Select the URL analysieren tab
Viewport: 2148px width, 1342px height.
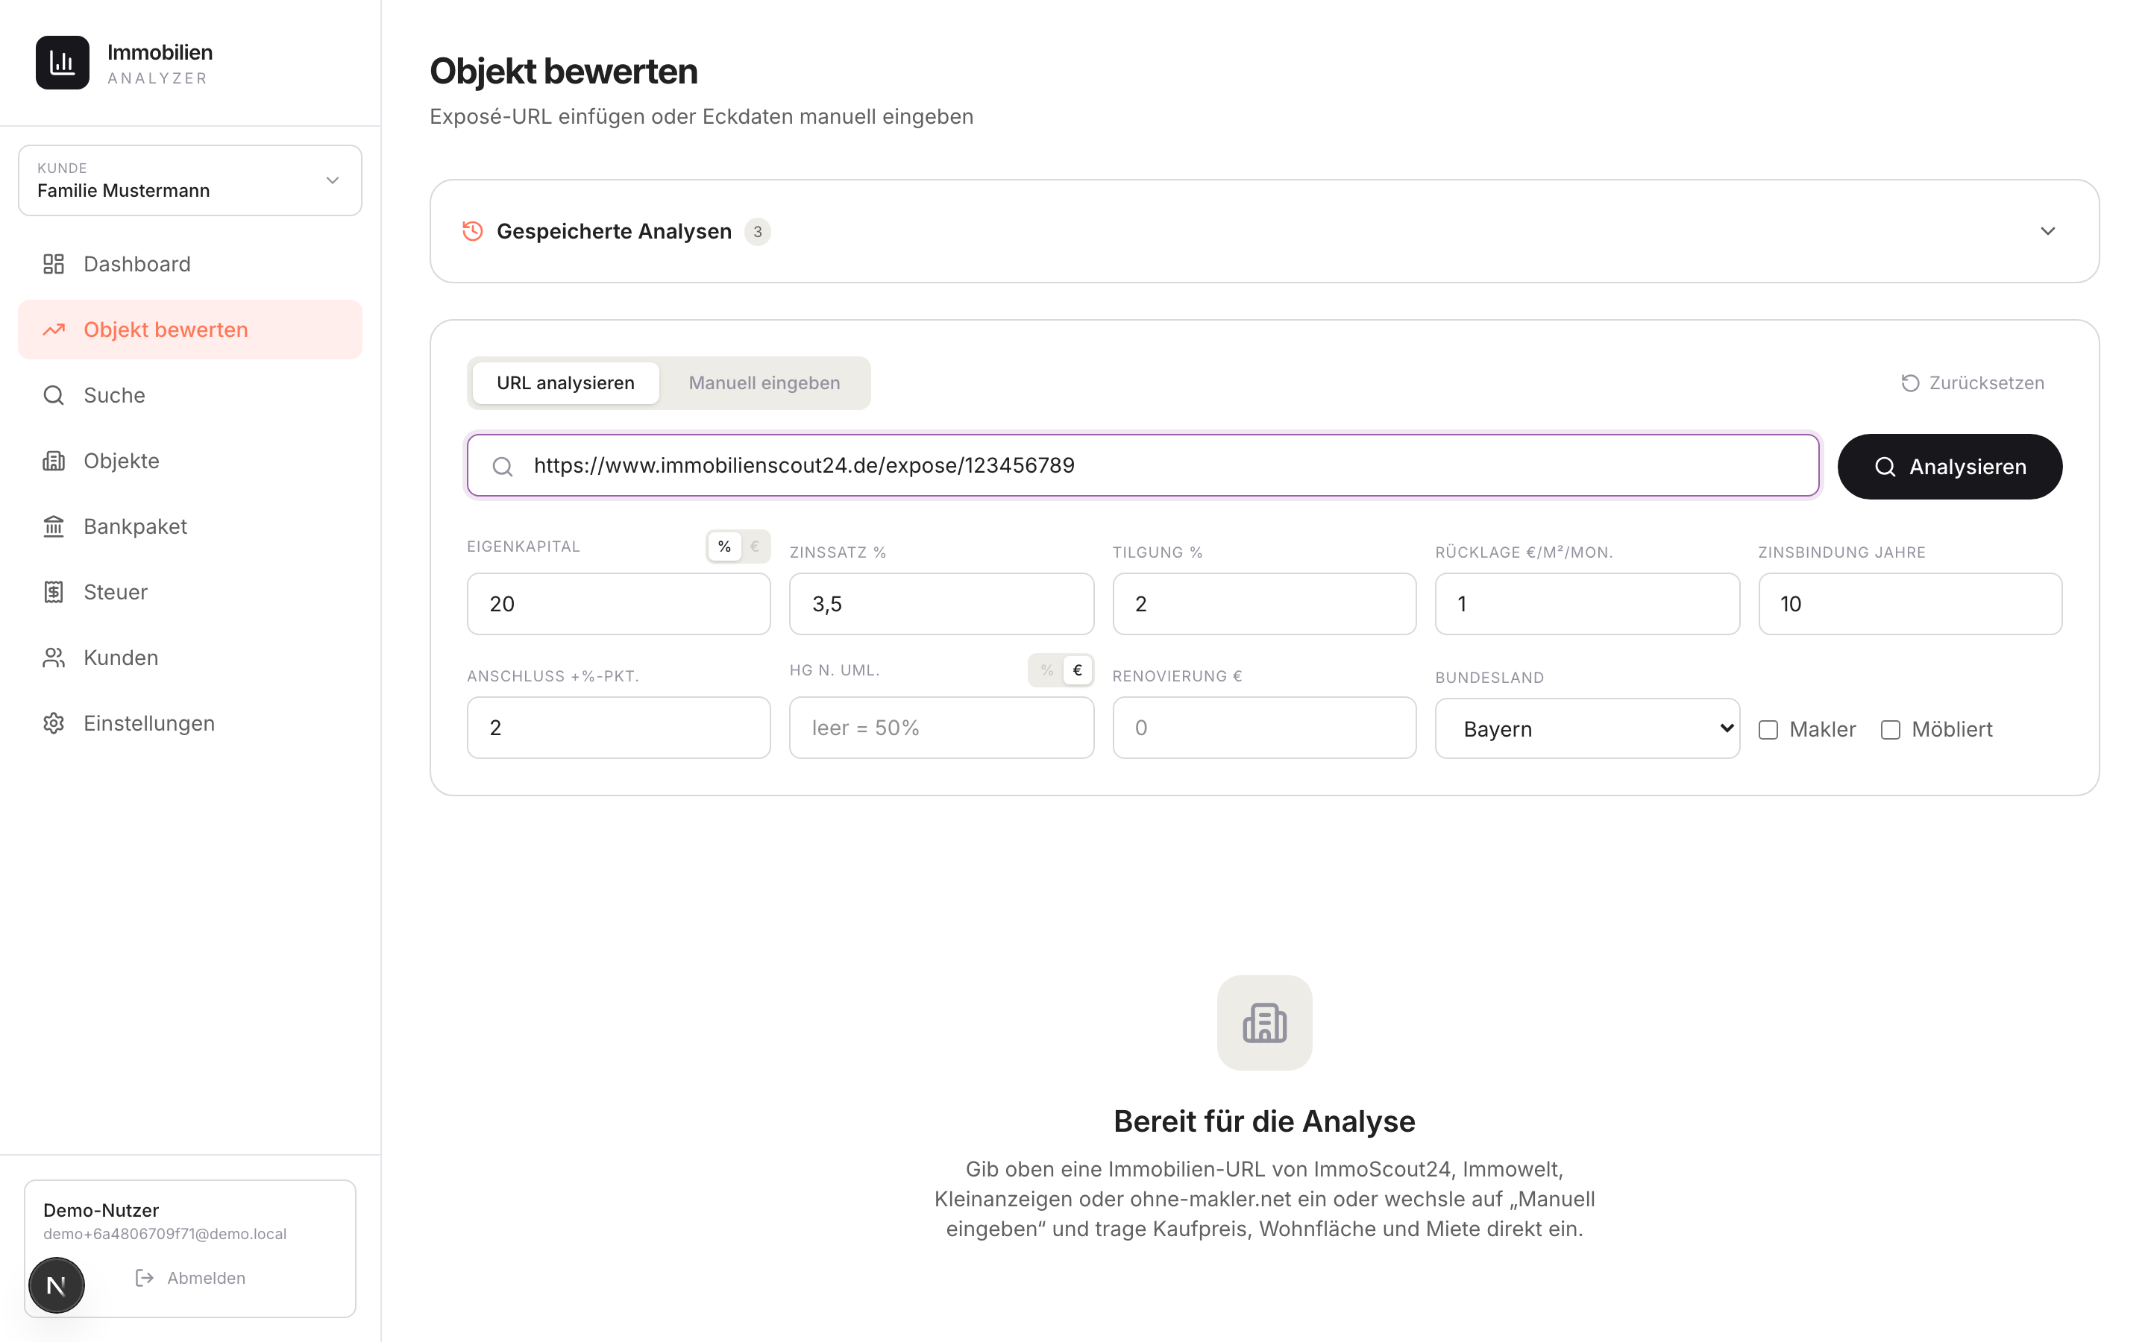coord(565,382)
